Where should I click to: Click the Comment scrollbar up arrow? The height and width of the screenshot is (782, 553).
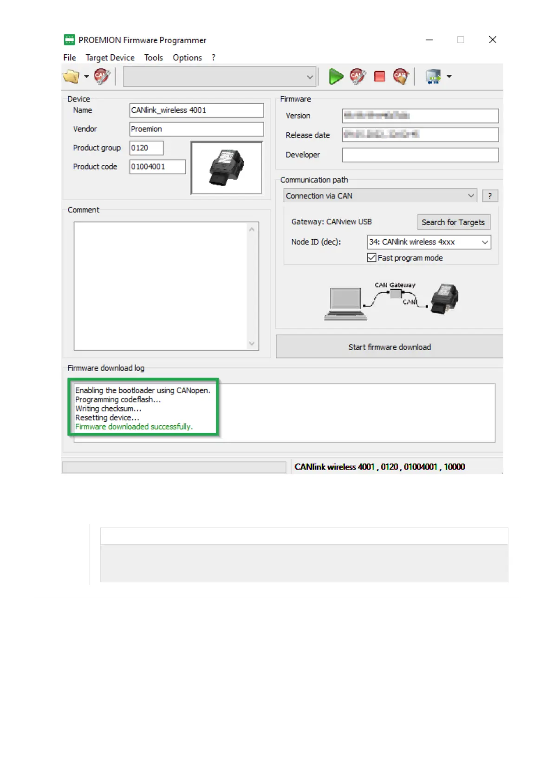[252, 229]
